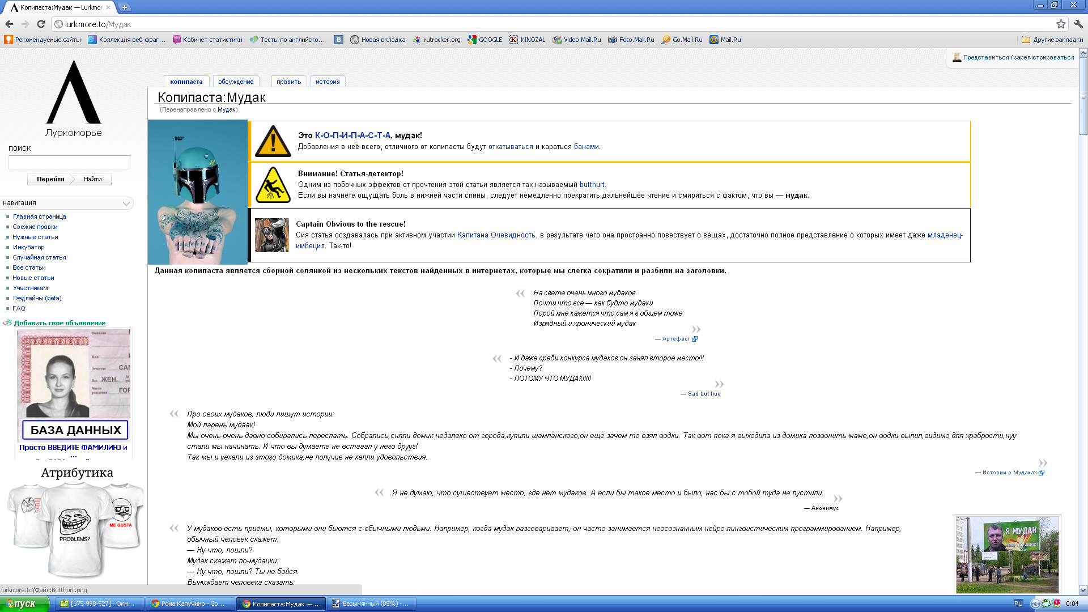Image resolution: width=1088 pixels, height=612 pixels.
Task: Open the FAQ sidebar link
Action: pyautogui.click(x=19, y=308)
